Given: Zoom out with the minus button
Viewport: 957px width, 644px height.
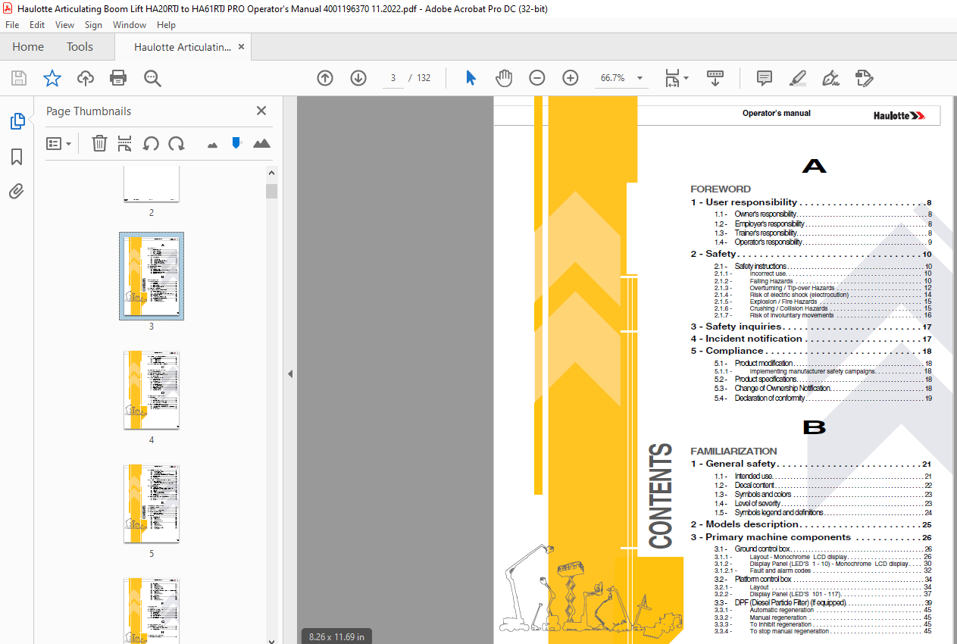Looking at the screenshot, I should [x=537, y=78].
